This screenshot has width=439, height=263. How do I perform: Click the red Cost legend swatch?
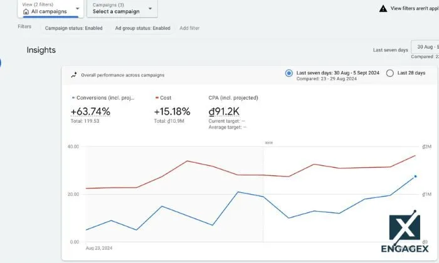tap(157, 98)
